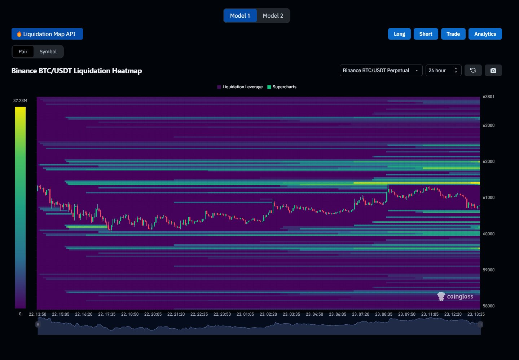Click the Short button
The image size is (519, 360).
click(426, 34)
